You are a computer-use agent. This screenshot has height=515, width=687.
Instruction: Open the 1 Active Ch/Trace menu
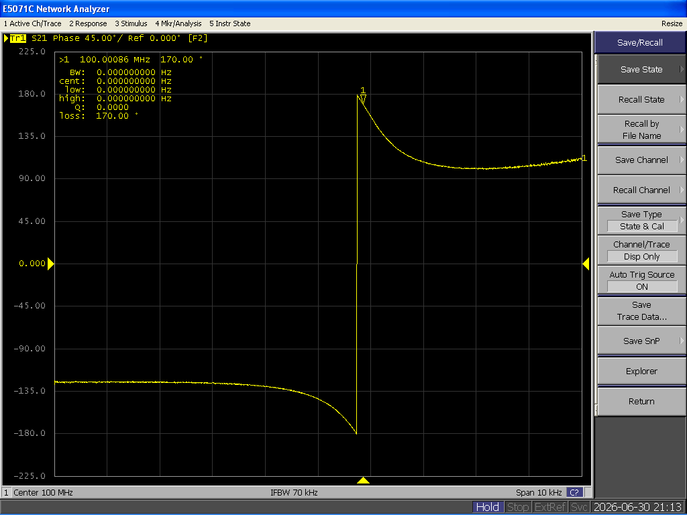[x=32, y=23]
